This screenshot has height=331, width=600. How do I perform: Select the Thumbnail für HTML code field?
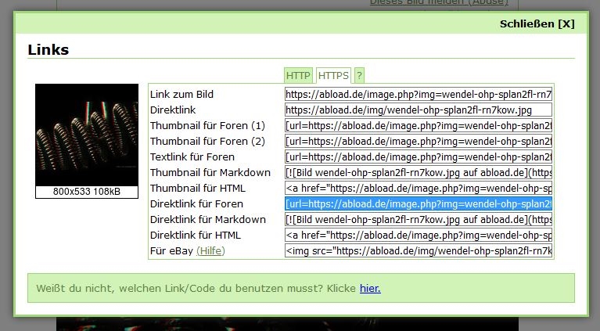[419, 189]
